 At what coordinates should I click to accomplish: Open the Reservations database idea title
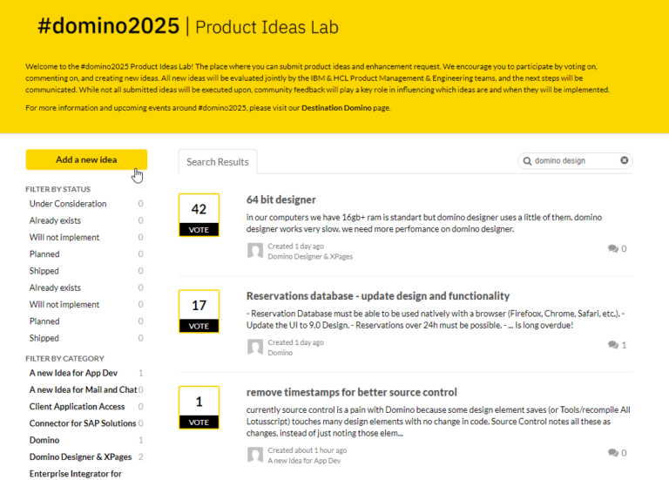377,296
